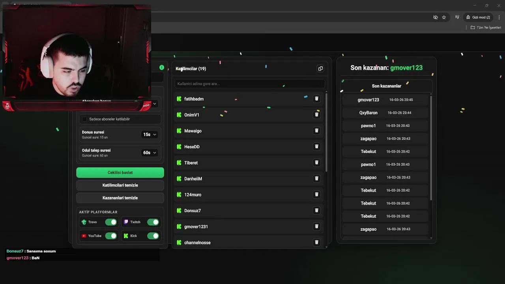Click the copy participants list icon
Image resolution: width=505 pixels, height=284 pixels.
(x=320, y=68)
